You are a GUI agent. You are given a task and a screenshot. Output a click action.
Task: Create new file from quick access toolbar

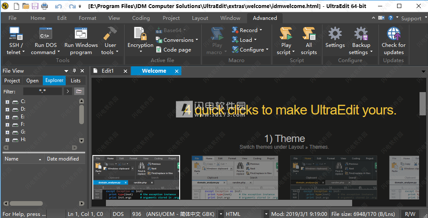coord(17,6)
